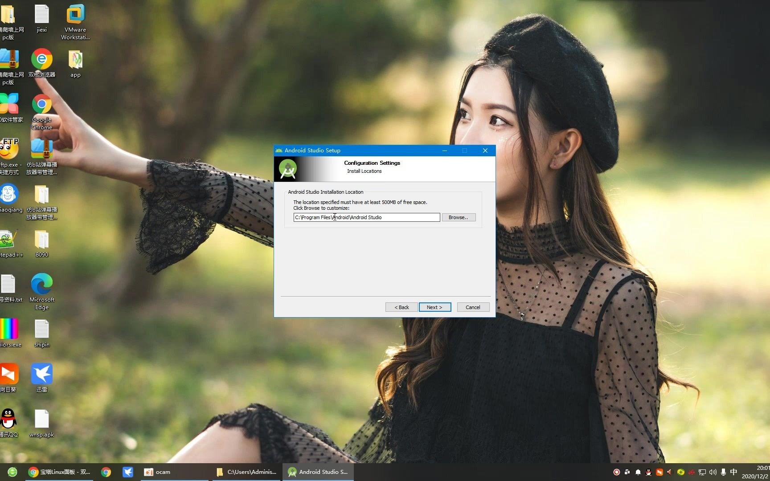Open the network tray icon
Viewport: 770px width, 481px height.
[702, 472]
